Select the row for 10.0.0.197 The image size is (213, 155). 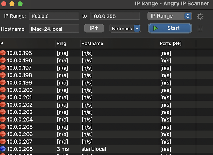106,68
